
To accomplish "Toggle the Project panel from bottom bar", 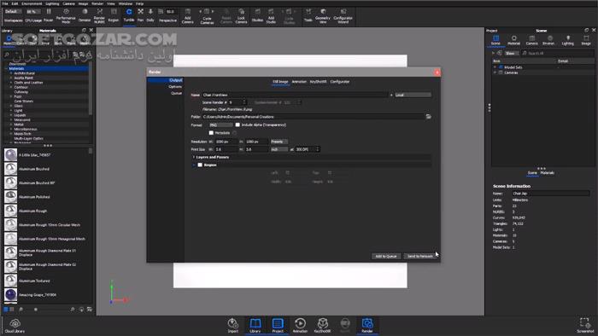I will (278, 326).
